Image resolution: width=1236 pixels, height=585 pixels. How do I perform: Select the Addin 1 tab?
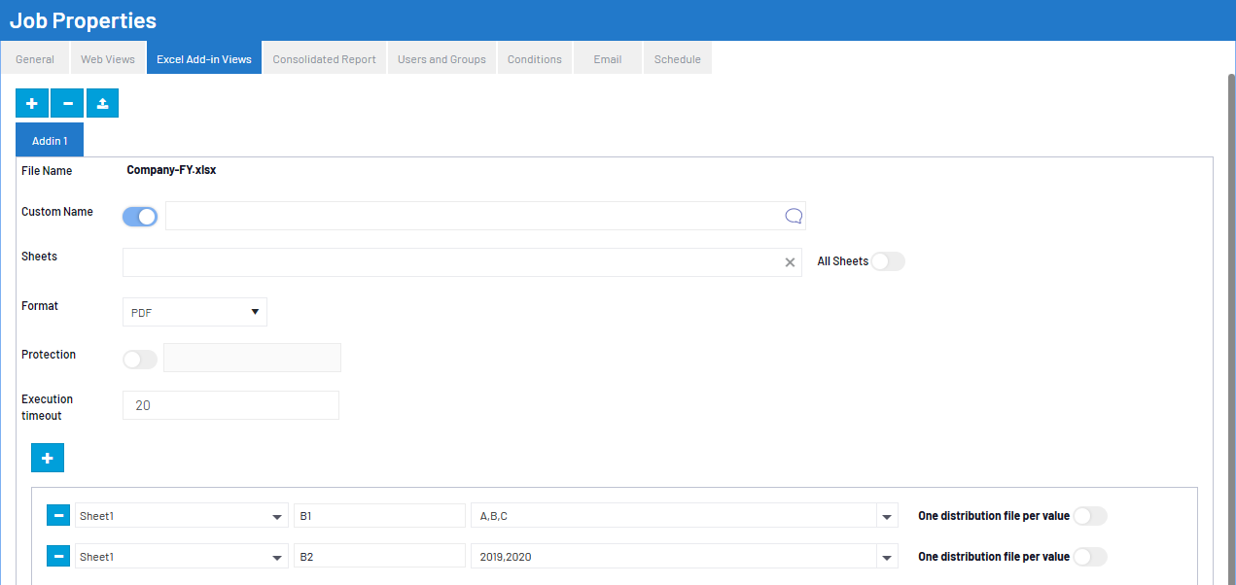point(50,141)
